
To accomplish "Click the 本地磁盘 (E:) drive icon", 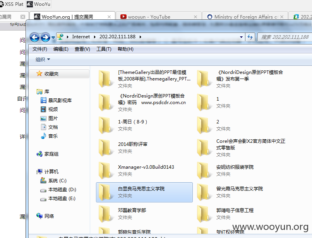I will tap(43, 199).
